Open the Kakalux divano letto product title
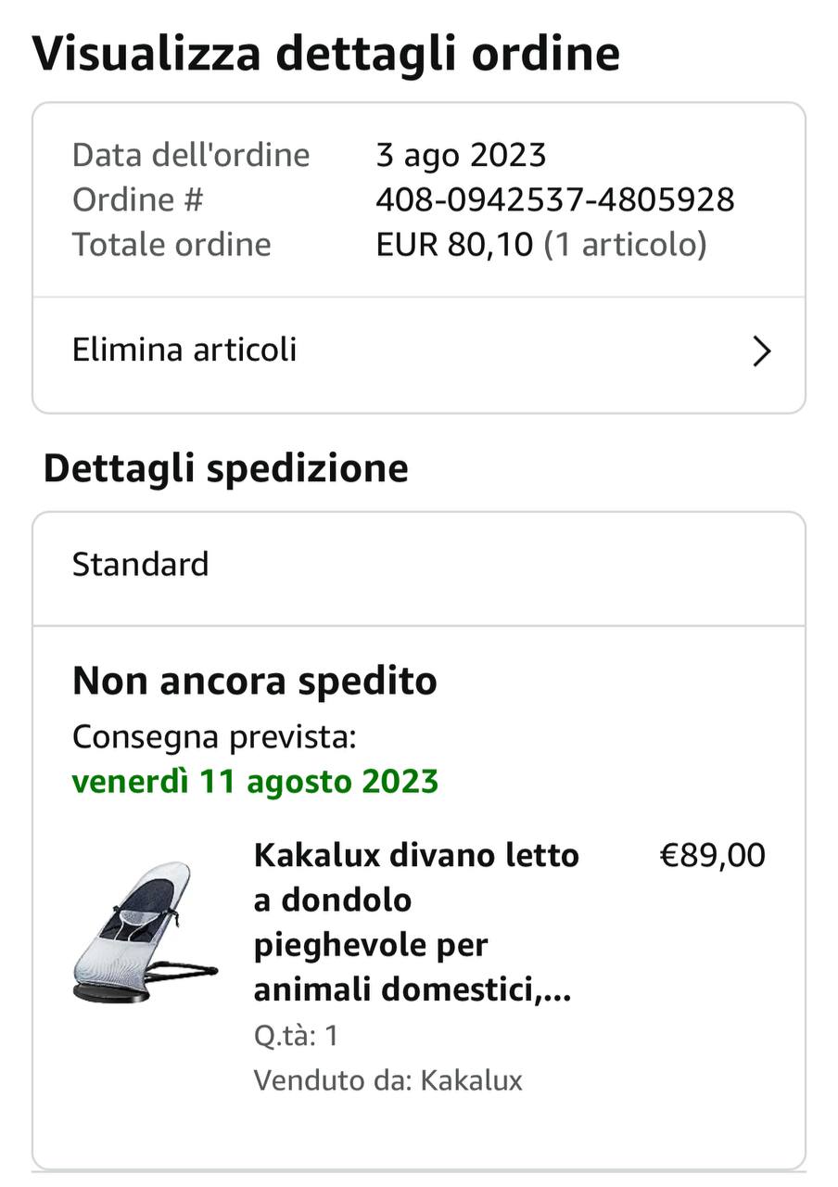838x1187 pixels. pos(416,923)
